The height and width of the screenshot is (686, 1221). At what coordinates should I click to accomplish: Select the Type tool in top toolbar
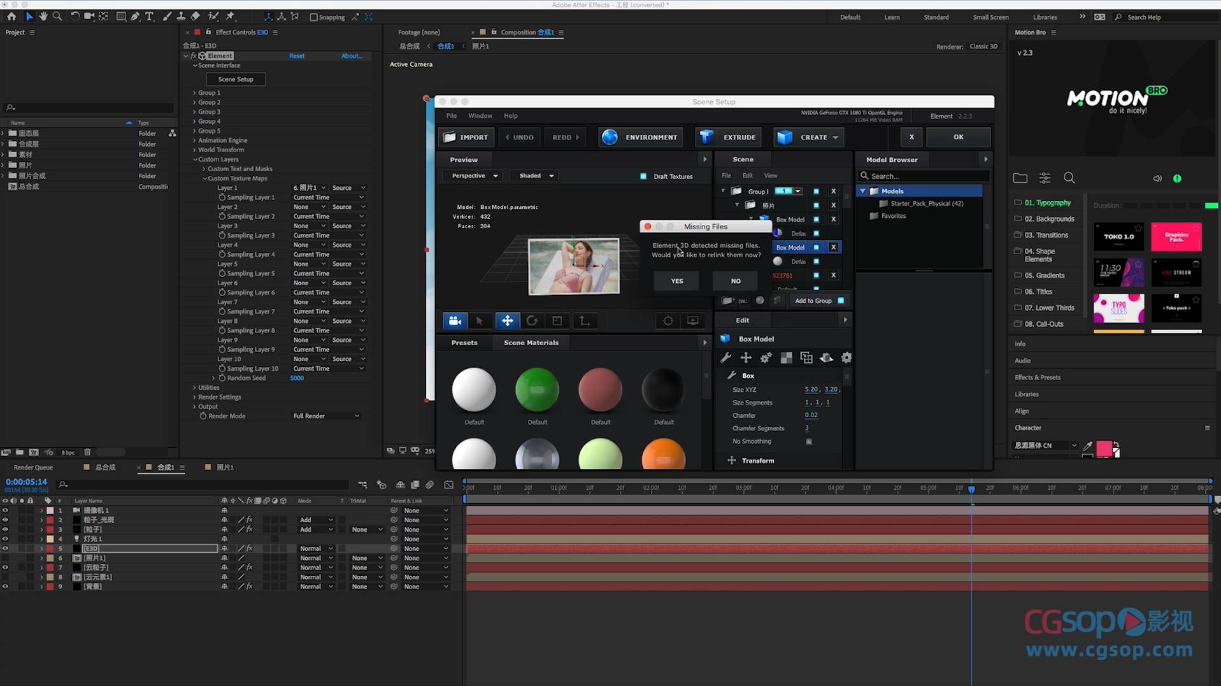pos(150,17)
